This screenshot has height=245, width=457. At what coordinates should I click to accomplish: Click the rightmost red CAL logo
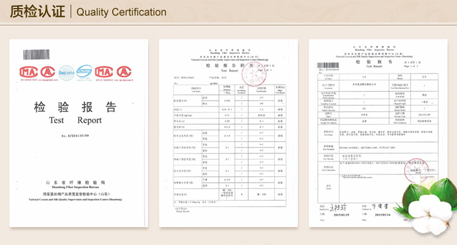point(124,72)
